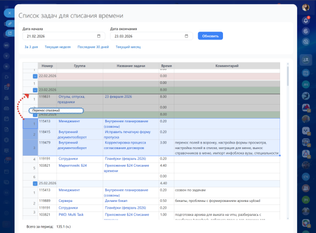Image resolution: width=316 pixels, height=233 pixels.
Task: Select the 'Текущий месяц' period link
Action: (x=128, y=47)
